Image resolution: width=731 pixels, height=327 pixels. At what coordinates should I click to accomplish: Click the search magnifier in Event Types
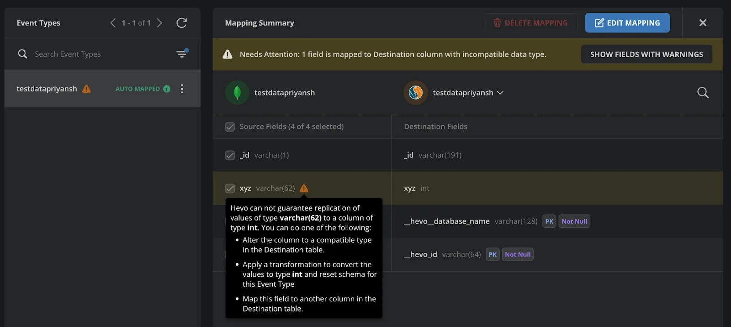coord(22,54)
